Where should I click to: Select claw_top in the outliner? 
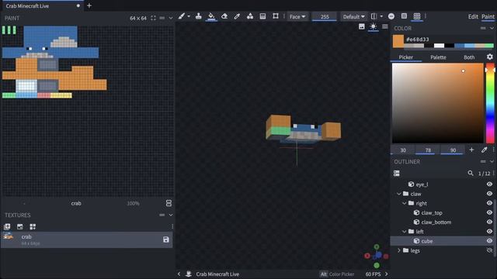point(432,213)
